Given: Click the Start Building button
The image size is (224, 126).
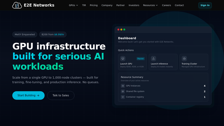Looking at the screenshot, I should point(29,95).
